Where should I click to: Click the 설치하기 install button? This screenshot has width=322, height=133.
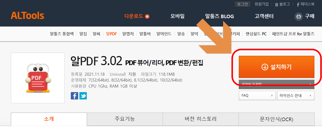276,67
